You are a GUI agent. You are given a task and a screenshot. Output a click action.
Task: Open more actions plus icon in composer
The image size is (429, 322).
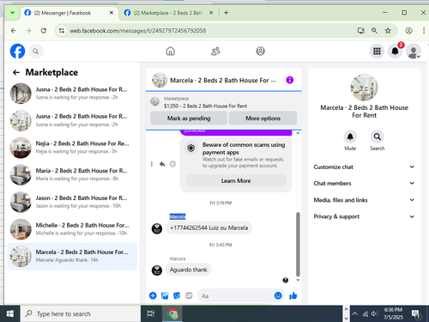coord(153,295)
